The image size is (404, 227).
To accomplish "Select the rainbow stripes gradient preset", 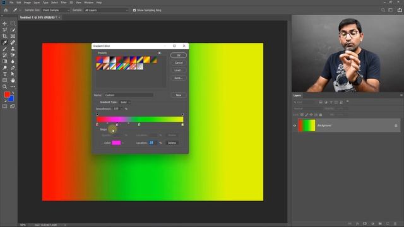I will pyautogui.click(x=119, y=67).
